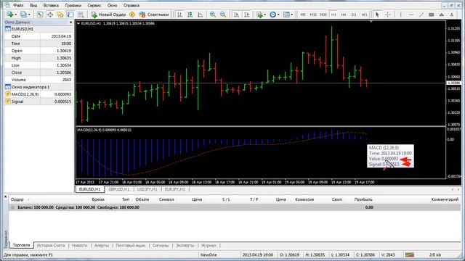
Task: Select the text A drawing tool
Action: click(x=452, y=14)
